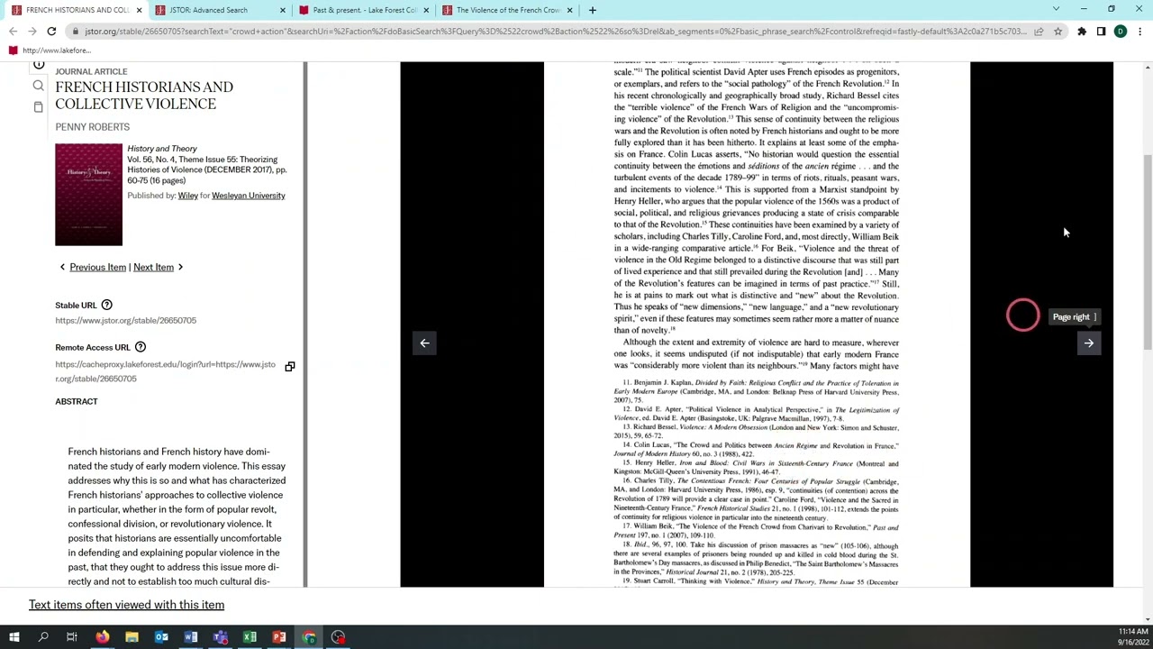Image resolution: width=1153 pixels, height=649 pixels.
Task: Click the page scrollbar on the right edge
Action: tap(1147, 252)
